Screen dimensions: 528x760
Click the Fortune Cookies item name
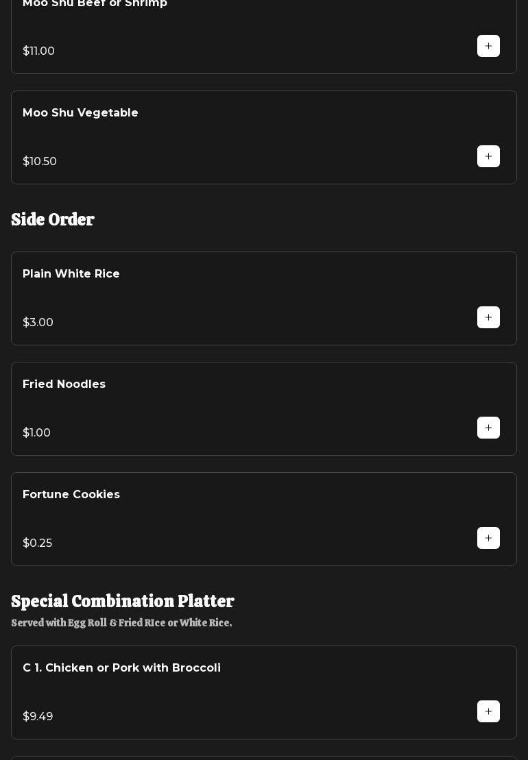click(71, 494)
